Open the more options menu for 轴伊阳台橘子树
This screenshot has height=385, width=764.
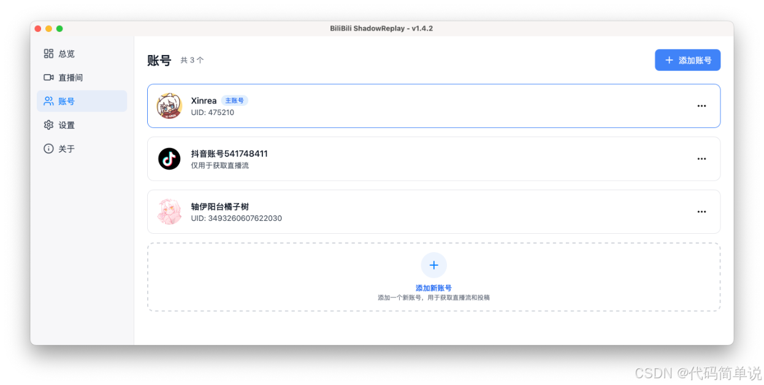701,212
